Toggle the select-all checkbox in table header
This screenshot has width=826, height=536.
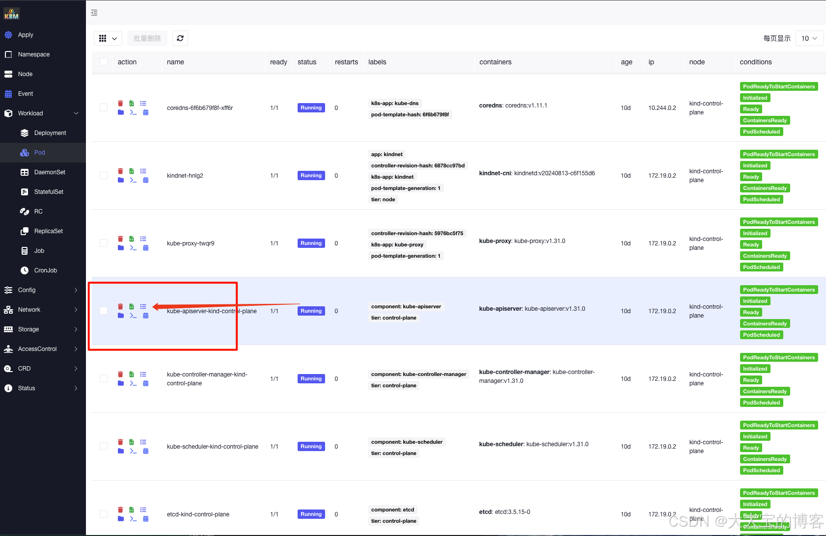click(x=104, y=62)
